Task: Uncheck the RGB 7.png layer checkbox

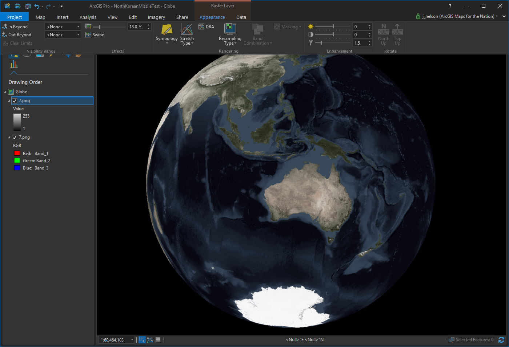Action: (x=15, y=138)
